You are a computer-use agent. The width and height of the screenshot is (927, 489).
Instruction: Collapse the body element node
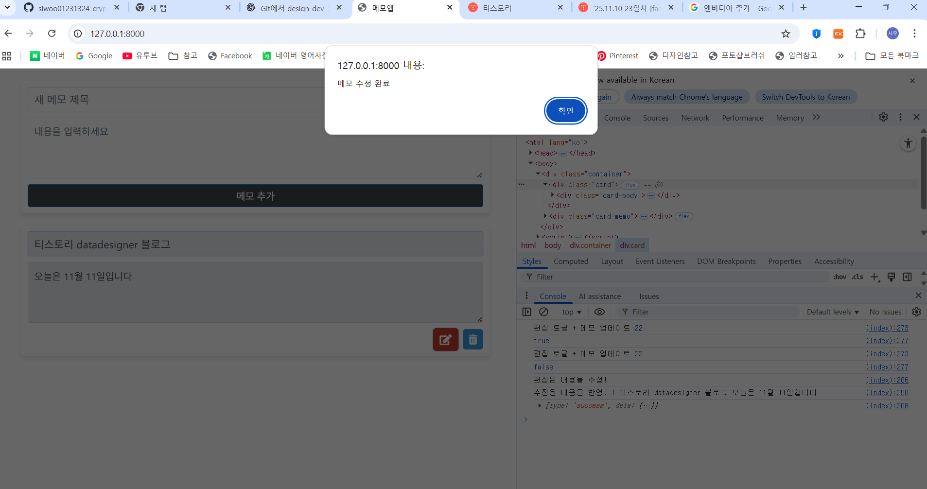coord(530,163)
